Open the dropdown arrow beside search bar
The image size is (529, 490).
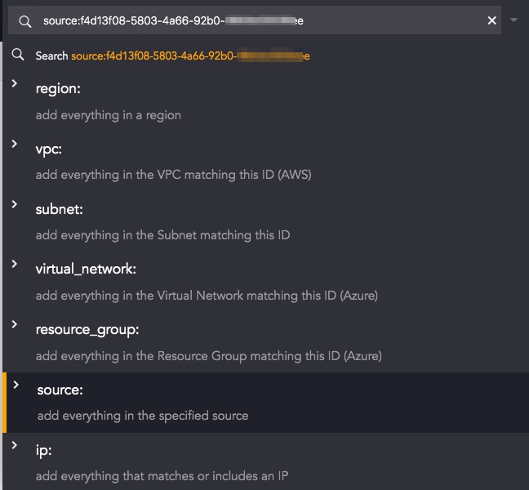click(513, 20)
